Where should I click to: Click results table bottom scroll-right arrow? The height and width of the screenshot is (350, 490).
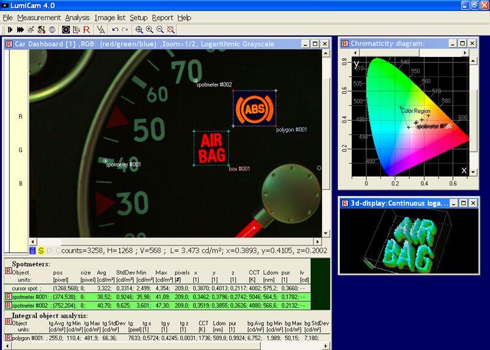click(326, 346)
